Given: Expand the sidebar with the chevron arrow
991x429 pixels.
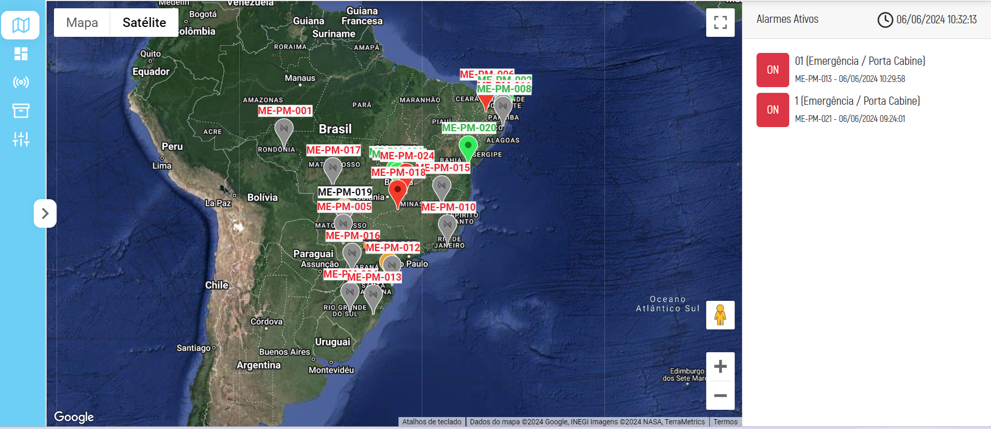Looking at the screenshot, I should 45,213.
